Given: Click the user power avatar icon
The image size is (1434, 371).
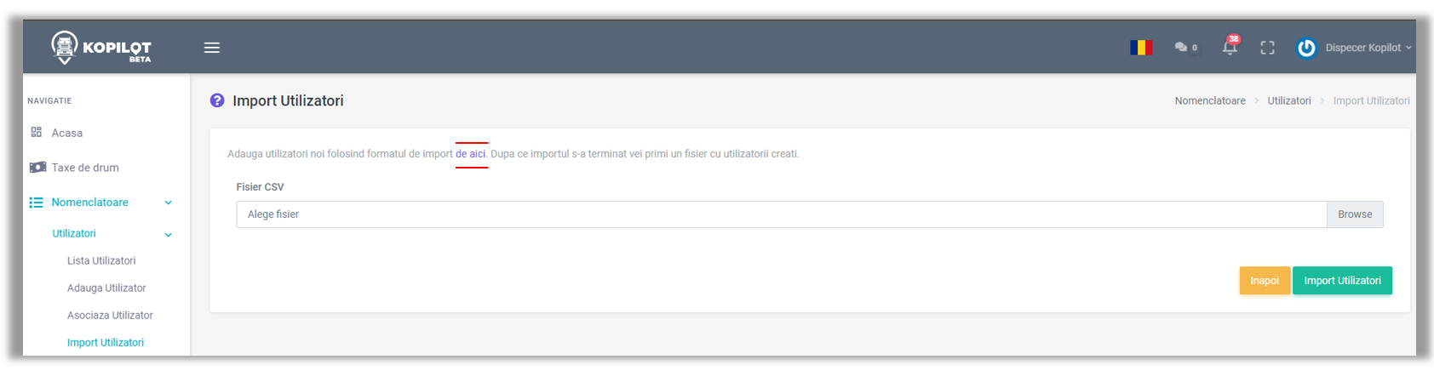Looking at the screenshot, I should tap(1306, 48).
